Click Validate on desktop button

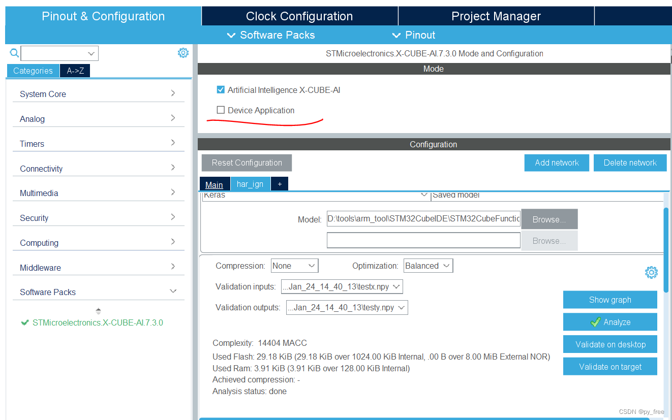coord(610,344)
